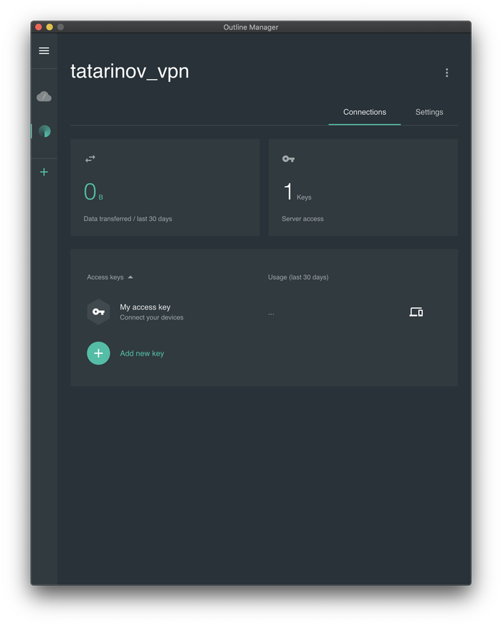Click the Add new key link text
This screenshot has width=502, height=626.
coord(142,353)
